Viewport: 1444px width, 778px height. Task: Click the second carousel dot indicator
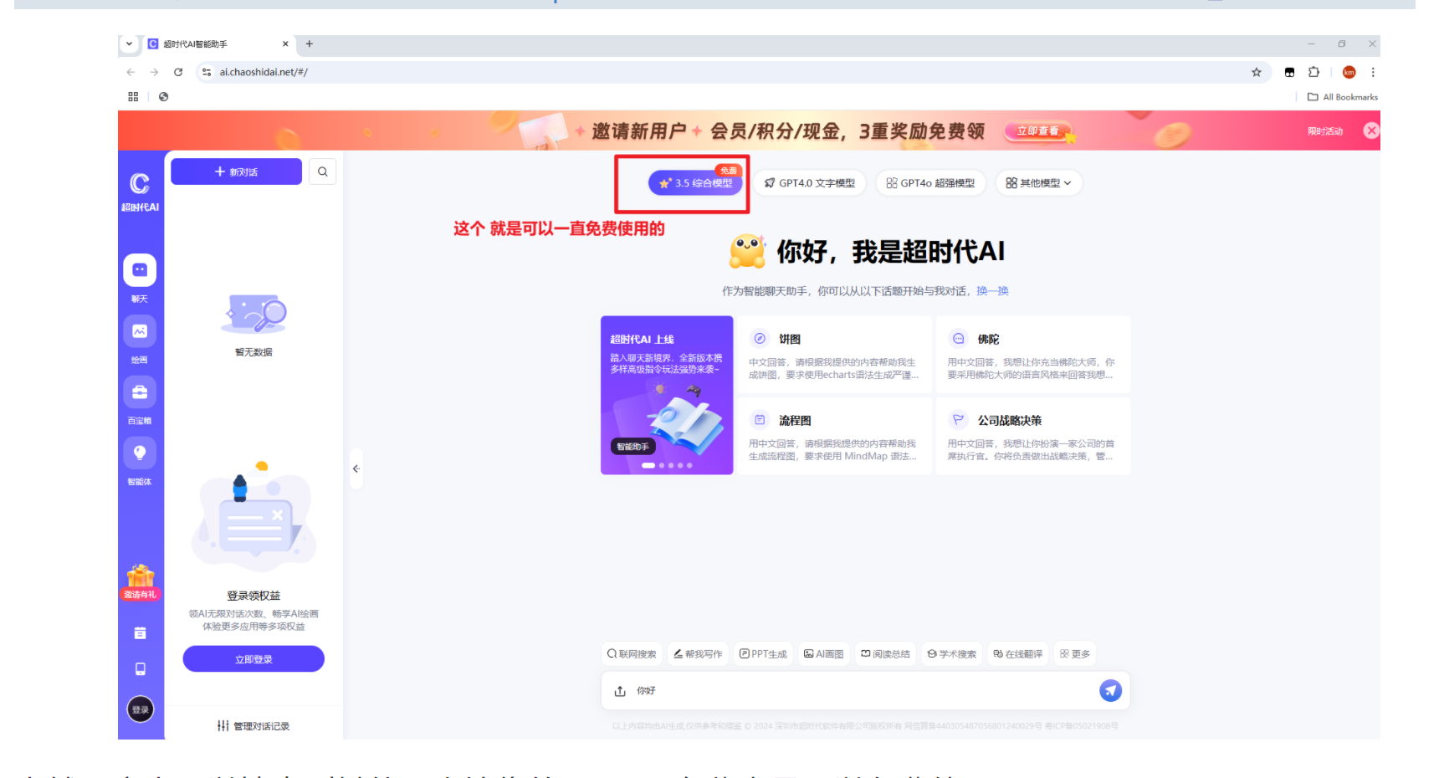[660, 465]
